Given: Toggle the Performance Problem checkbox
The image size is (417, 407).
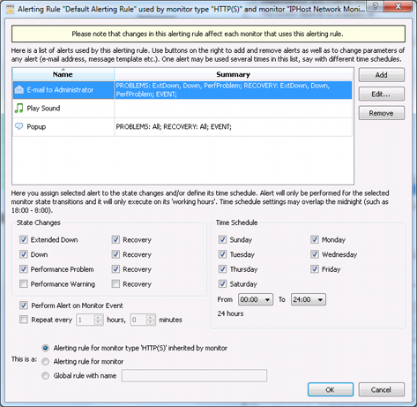Looking at the screenshot, I should pyautogui.click(x=24, y=269).
